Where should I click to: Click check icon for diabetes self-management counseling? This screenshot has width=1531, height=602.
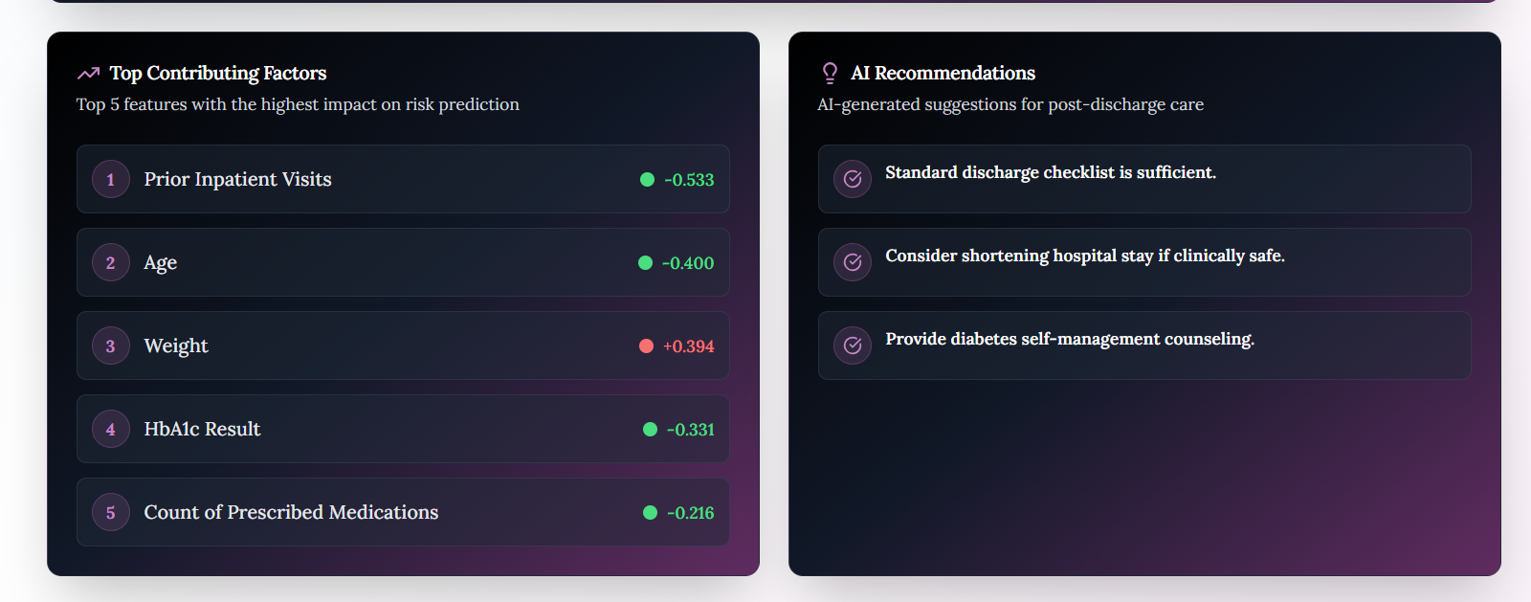(x=853, y=346)
